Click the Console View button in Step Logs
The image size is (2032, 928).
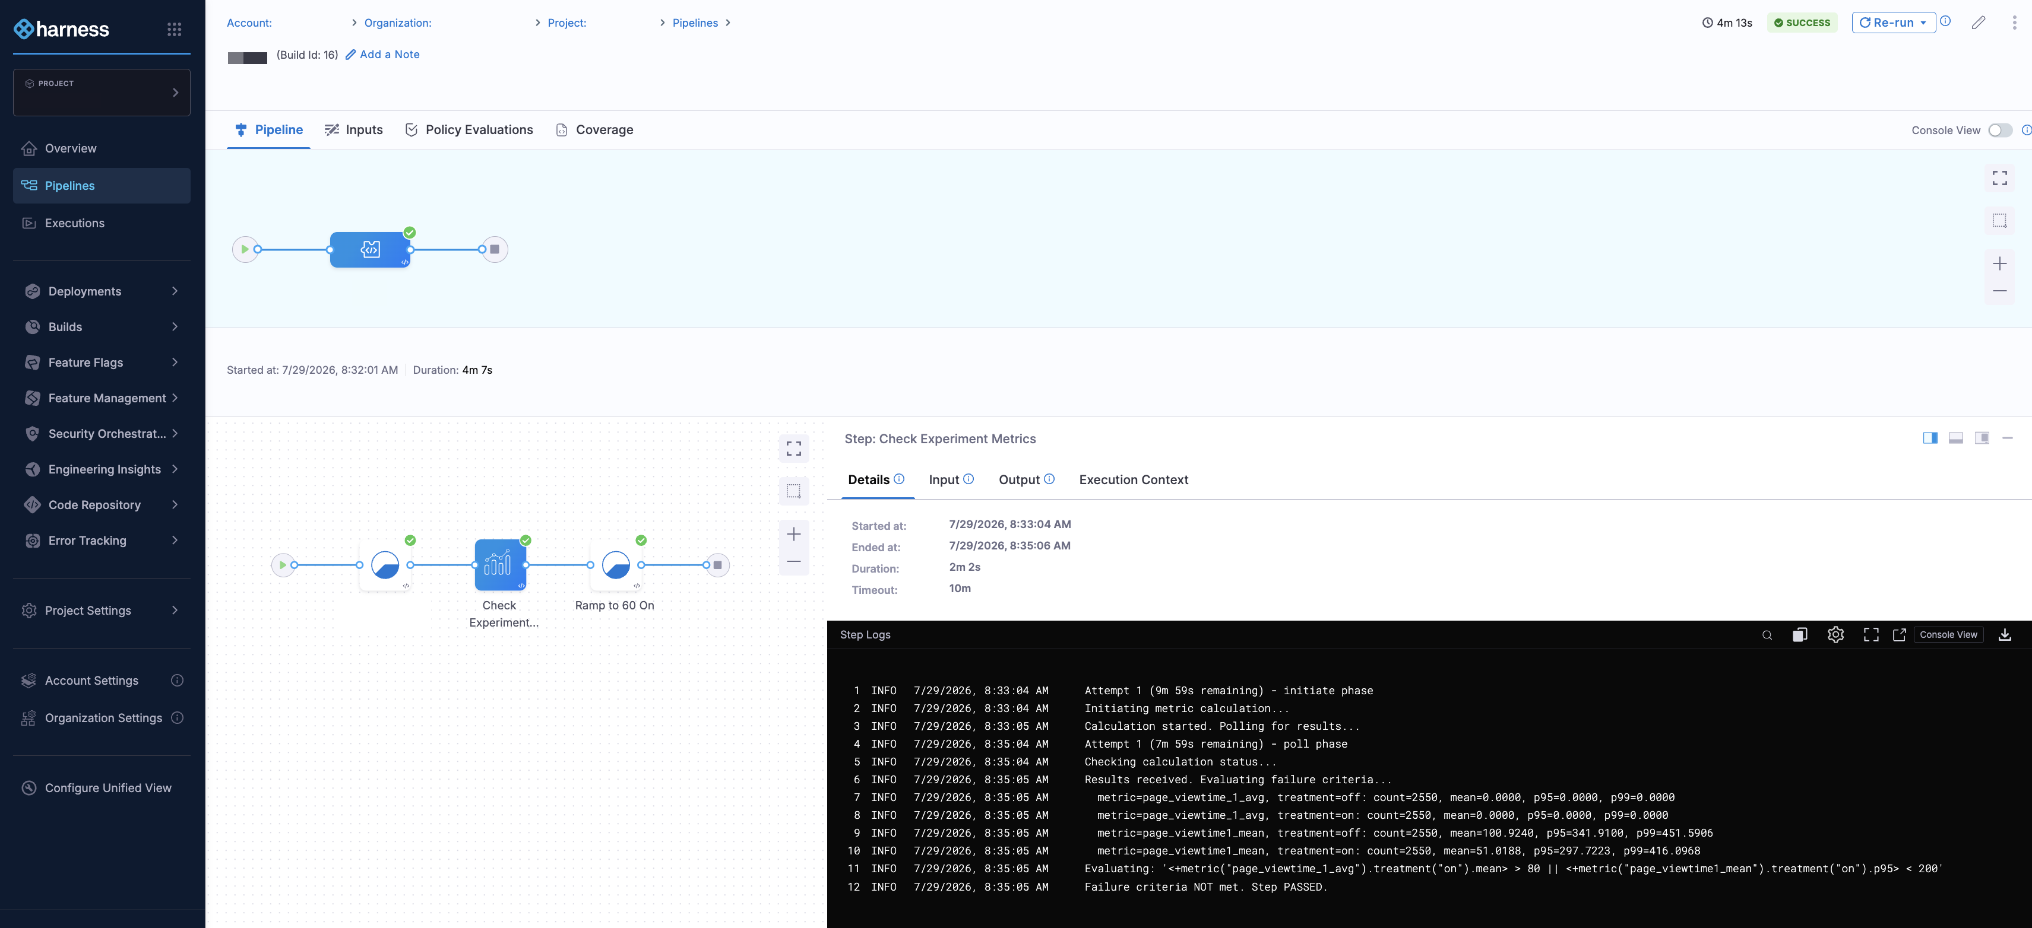coord(1948,635)
